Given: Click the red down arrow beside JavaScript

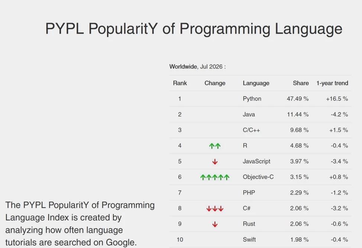Looking at the screenshot, I should point(215,162).
